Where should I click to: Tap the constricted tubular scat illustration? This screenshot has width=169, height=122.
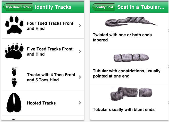[x=131, y=58]
